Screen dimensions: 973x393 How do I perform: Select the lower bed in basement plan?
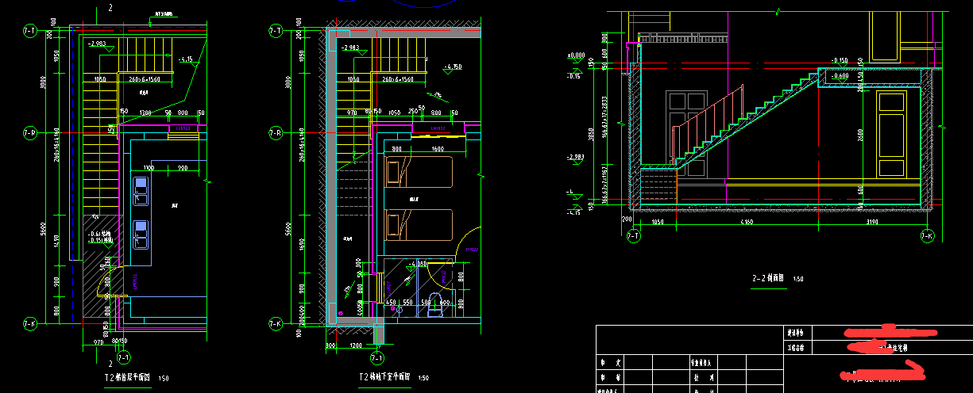coord(418,224)
